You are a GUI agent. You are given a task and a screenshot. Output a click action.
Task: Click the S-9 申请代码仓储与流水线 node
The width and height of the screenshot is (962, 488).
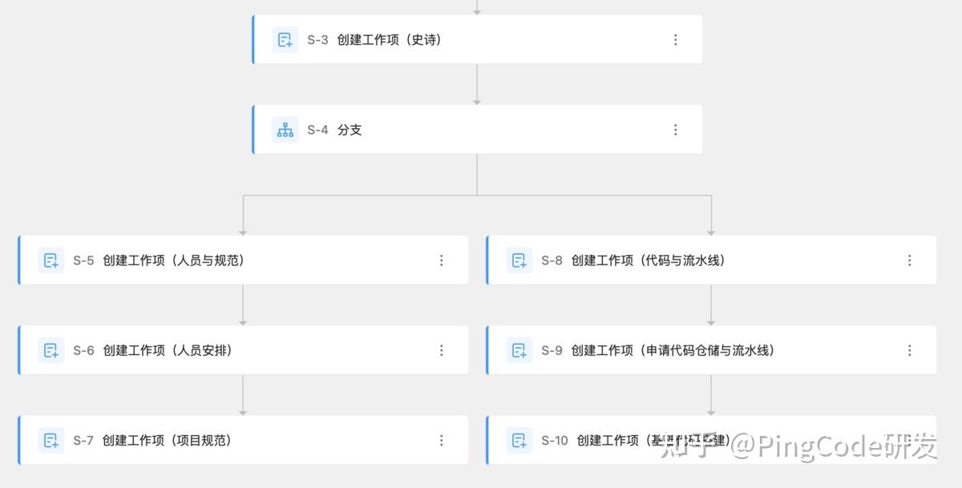tap(705, 350)
